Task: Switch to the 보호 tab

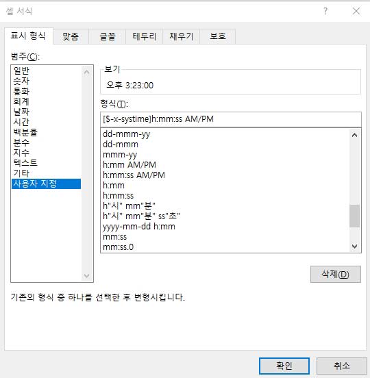Action: pos(218,36)
